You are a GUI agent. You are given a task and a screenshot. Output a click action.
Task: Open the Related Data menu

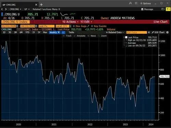pyautogui.click(x=115, y=33)
